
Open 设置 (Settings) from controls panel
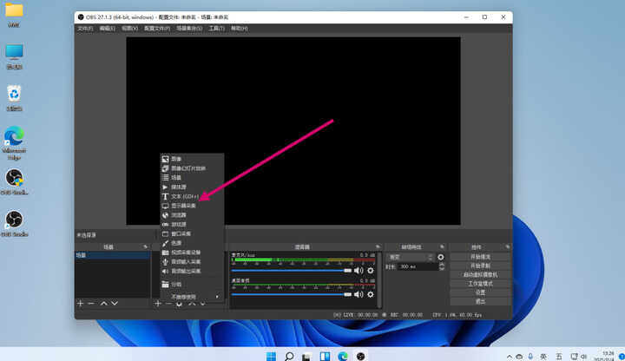[x=480, y=292]
